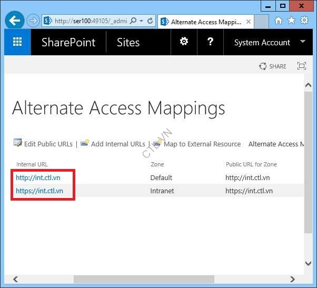Open SharePoint help question mark
Viewport: 317px width, 288px height.
click(x=210, y=42)
